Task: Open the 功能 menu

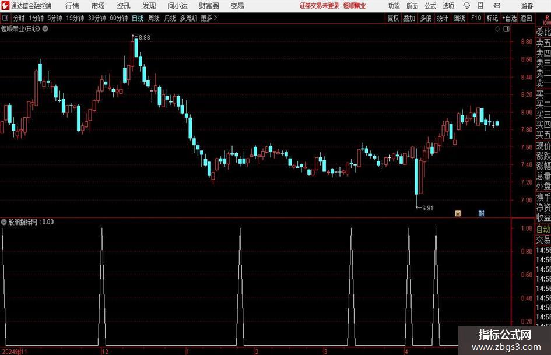Action: tap(394, 6)
